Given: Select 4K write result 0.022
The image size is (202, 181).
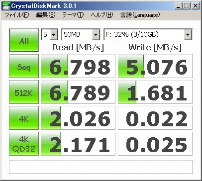Looking at the screenshot, I should [x=155, y=118].
